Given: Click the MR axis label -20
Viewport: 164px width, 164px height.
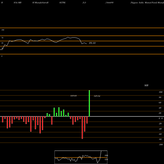Looking at the screenshot, I should point(160,124).
